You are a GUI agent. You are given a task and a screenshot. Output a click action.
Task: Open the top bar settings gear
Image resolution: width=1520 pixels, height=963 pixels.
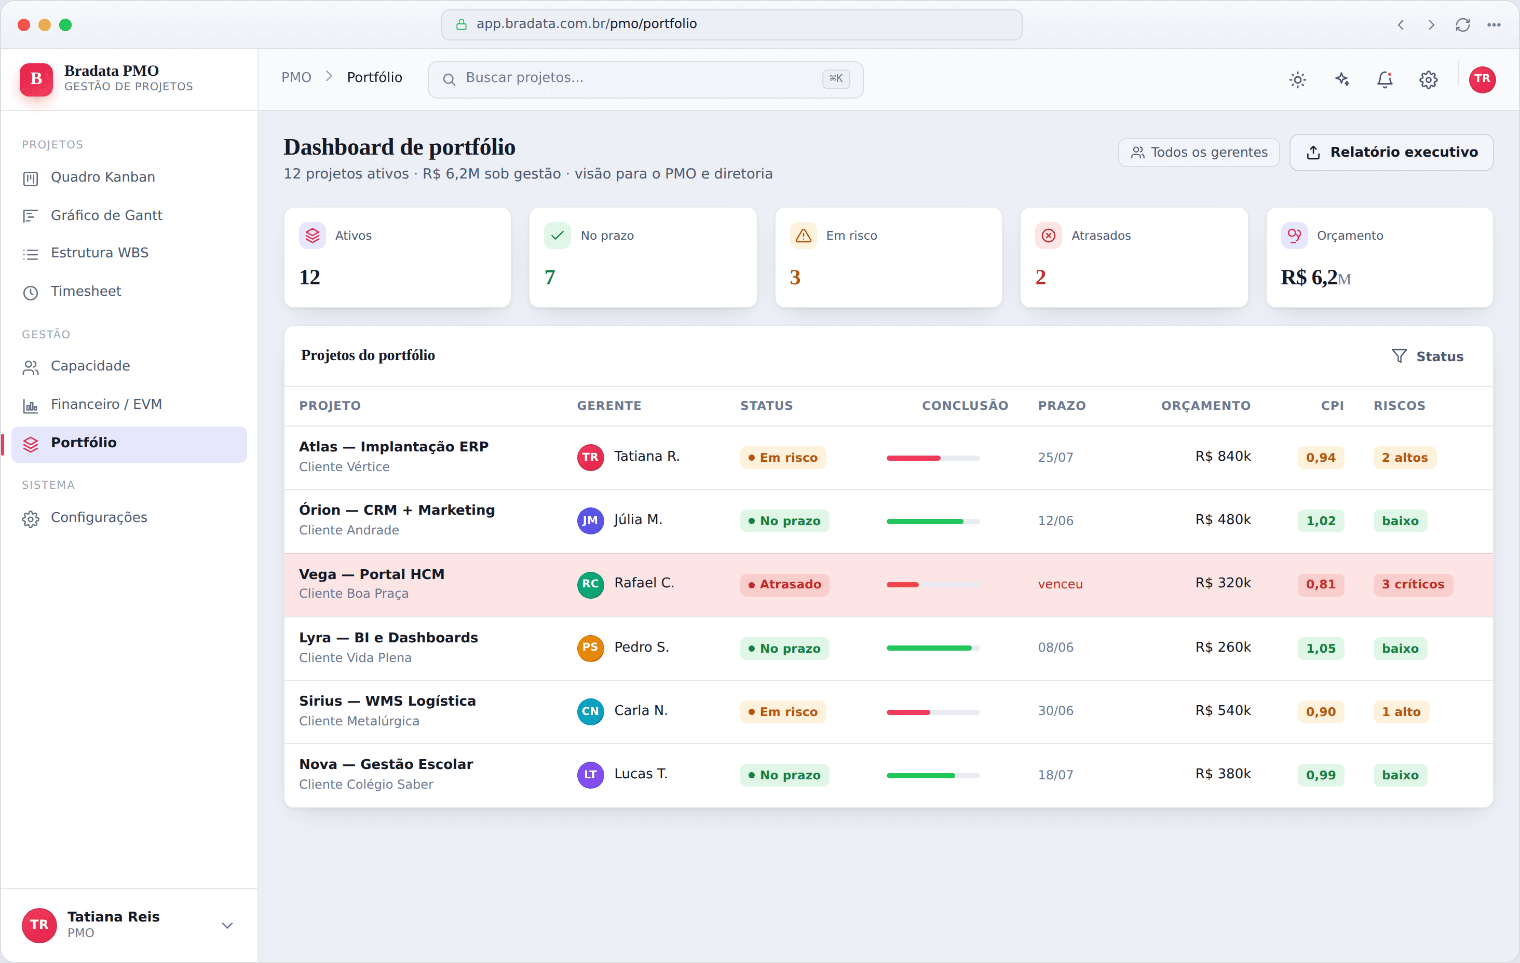click(1429, 79)
